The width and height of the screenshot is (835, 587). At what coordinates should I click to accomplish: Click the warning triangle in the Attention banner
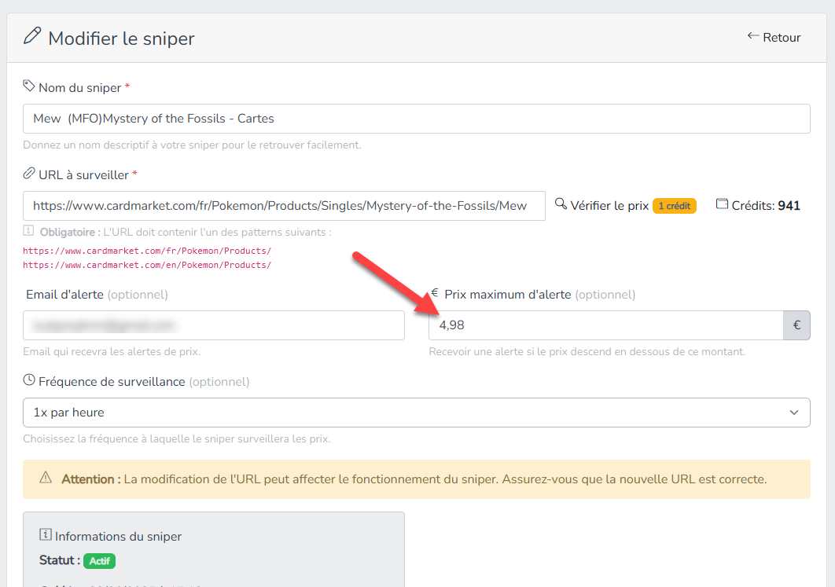(46, 478)
